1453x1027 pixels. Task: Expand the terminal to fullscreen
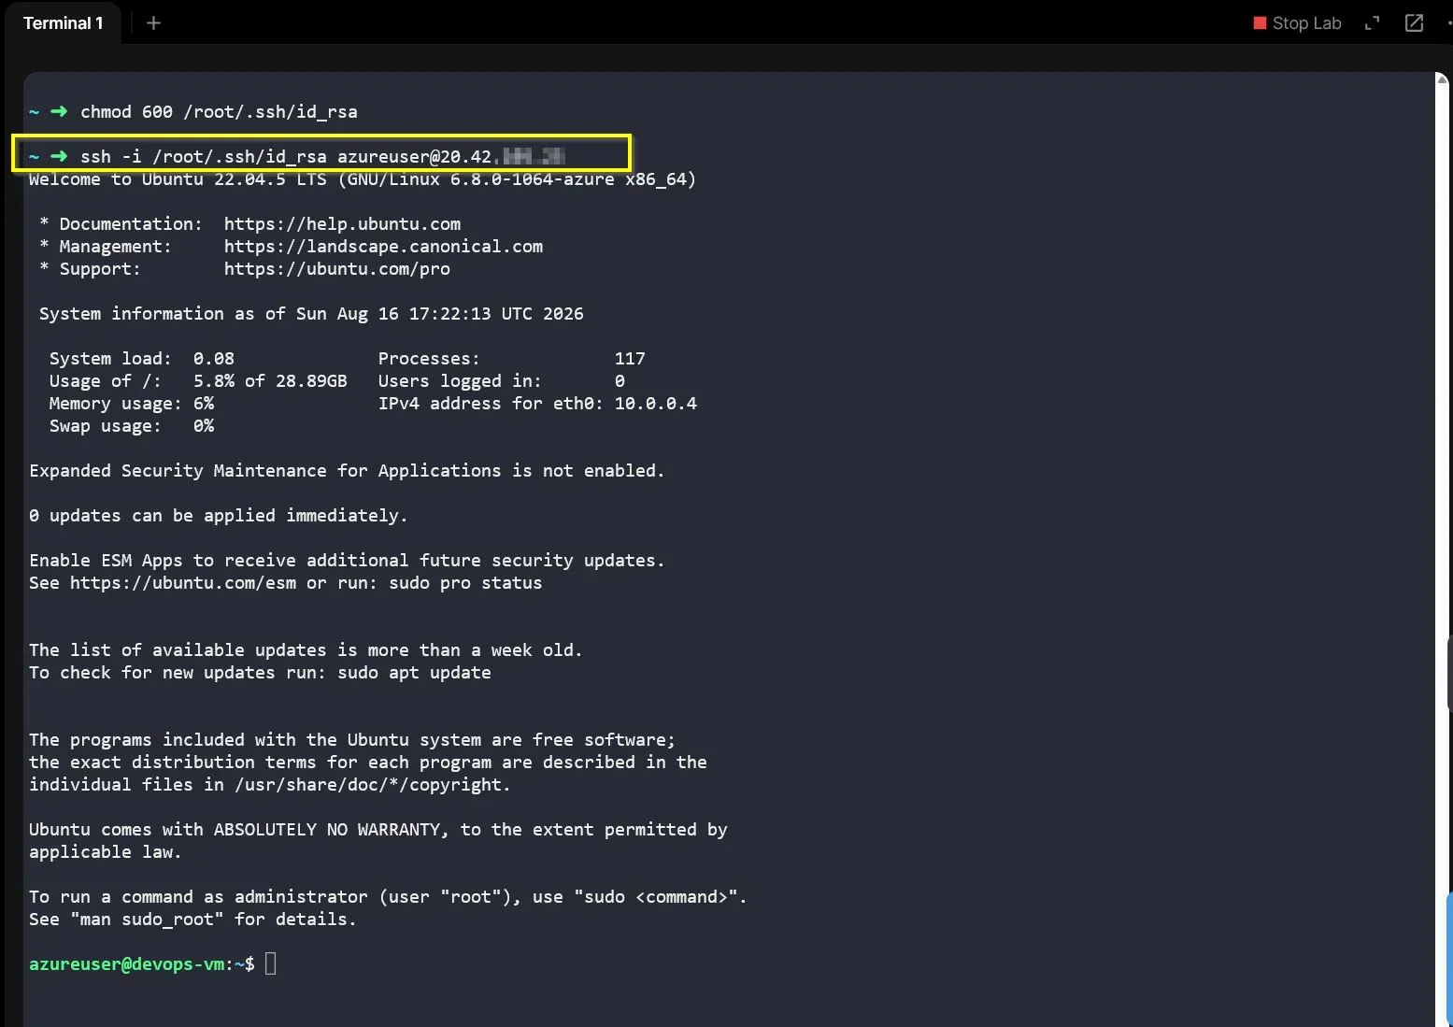pos(1372,23)
